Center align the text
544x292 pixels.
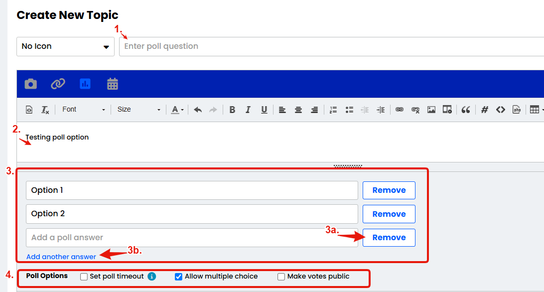298,110
